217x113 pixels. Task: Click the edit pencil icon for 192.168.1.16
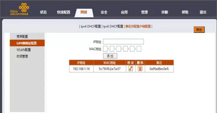(x=131, y=69)
